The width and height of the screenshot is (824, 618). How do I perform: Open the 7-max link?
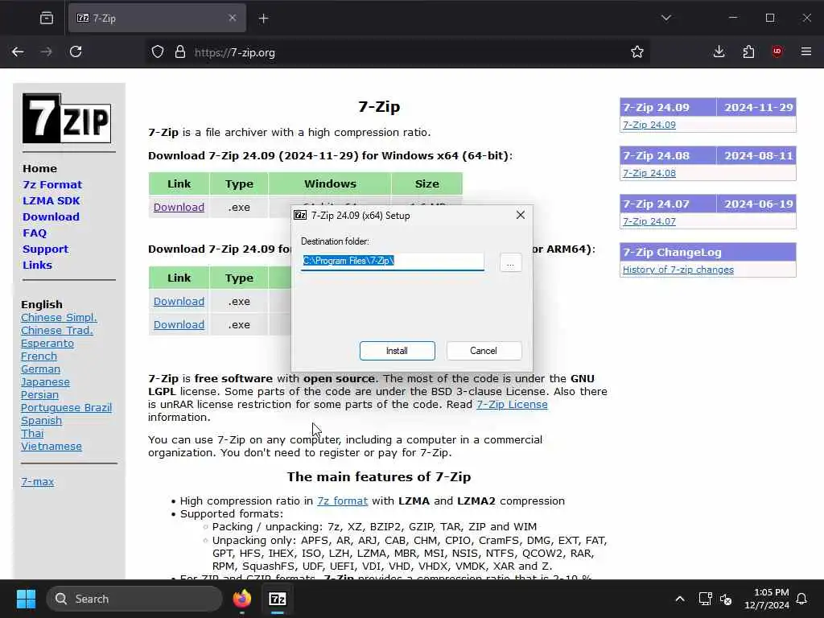[x=37, y=481]
